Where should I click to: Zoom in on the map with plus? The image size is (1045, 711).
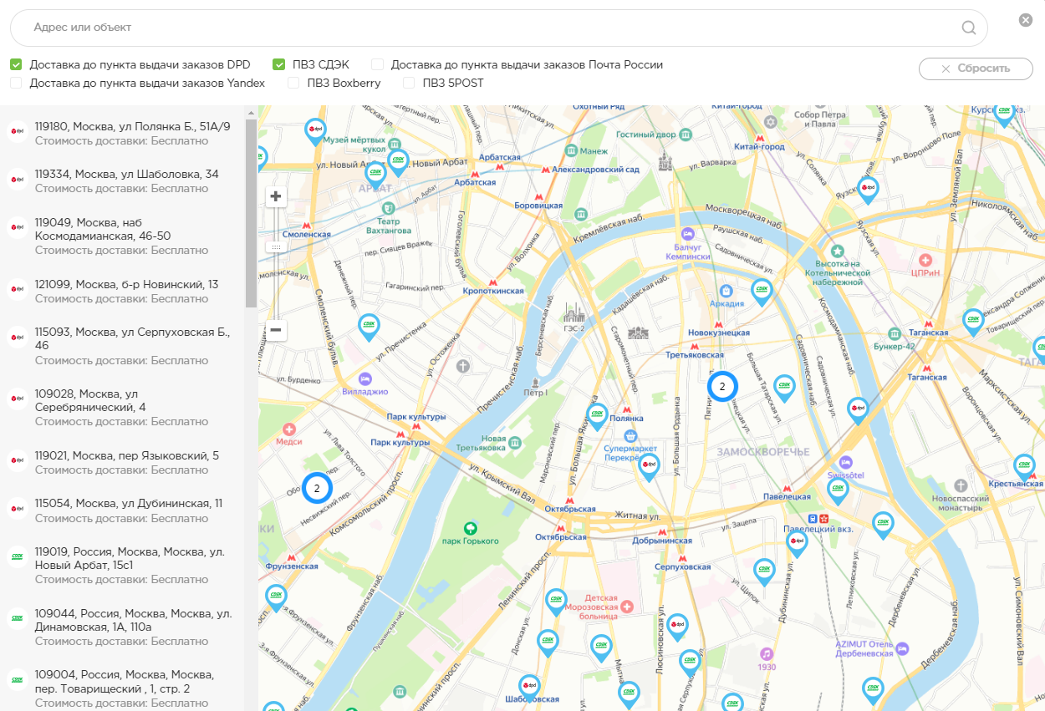point(276,197)
